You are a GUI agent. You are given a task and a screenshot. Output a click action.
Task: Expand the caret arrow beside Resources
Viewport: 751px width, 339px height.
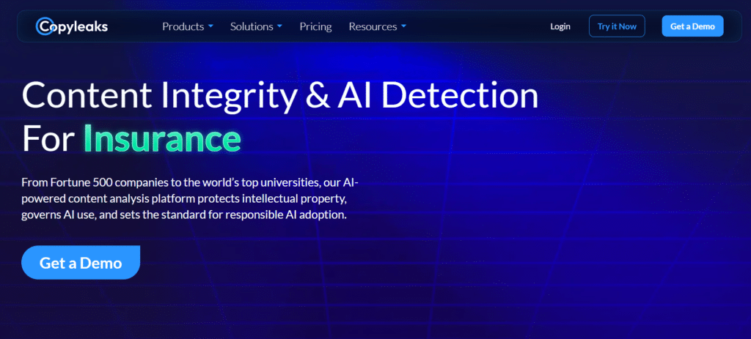coord(403,26)
